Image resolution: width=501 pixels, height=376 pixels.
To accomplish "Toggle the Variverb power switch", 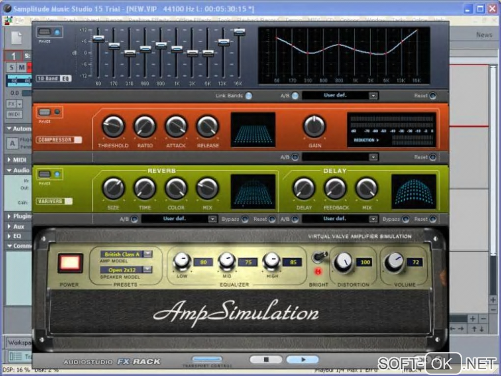I will (x=44, y=174).
